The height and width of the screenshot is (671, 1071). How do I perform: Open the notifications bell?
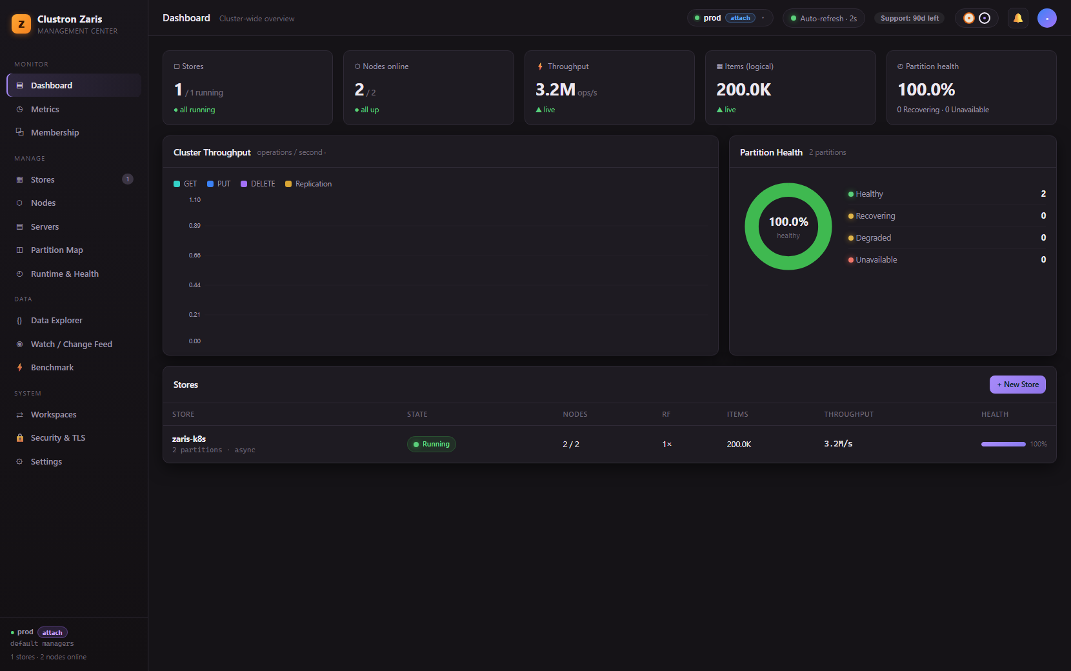tap(1018, 18)
